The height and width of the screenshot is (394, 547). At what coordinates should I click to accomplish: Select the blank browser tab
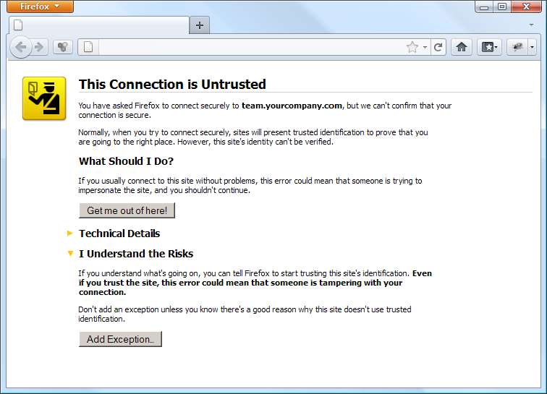[98, 25]
